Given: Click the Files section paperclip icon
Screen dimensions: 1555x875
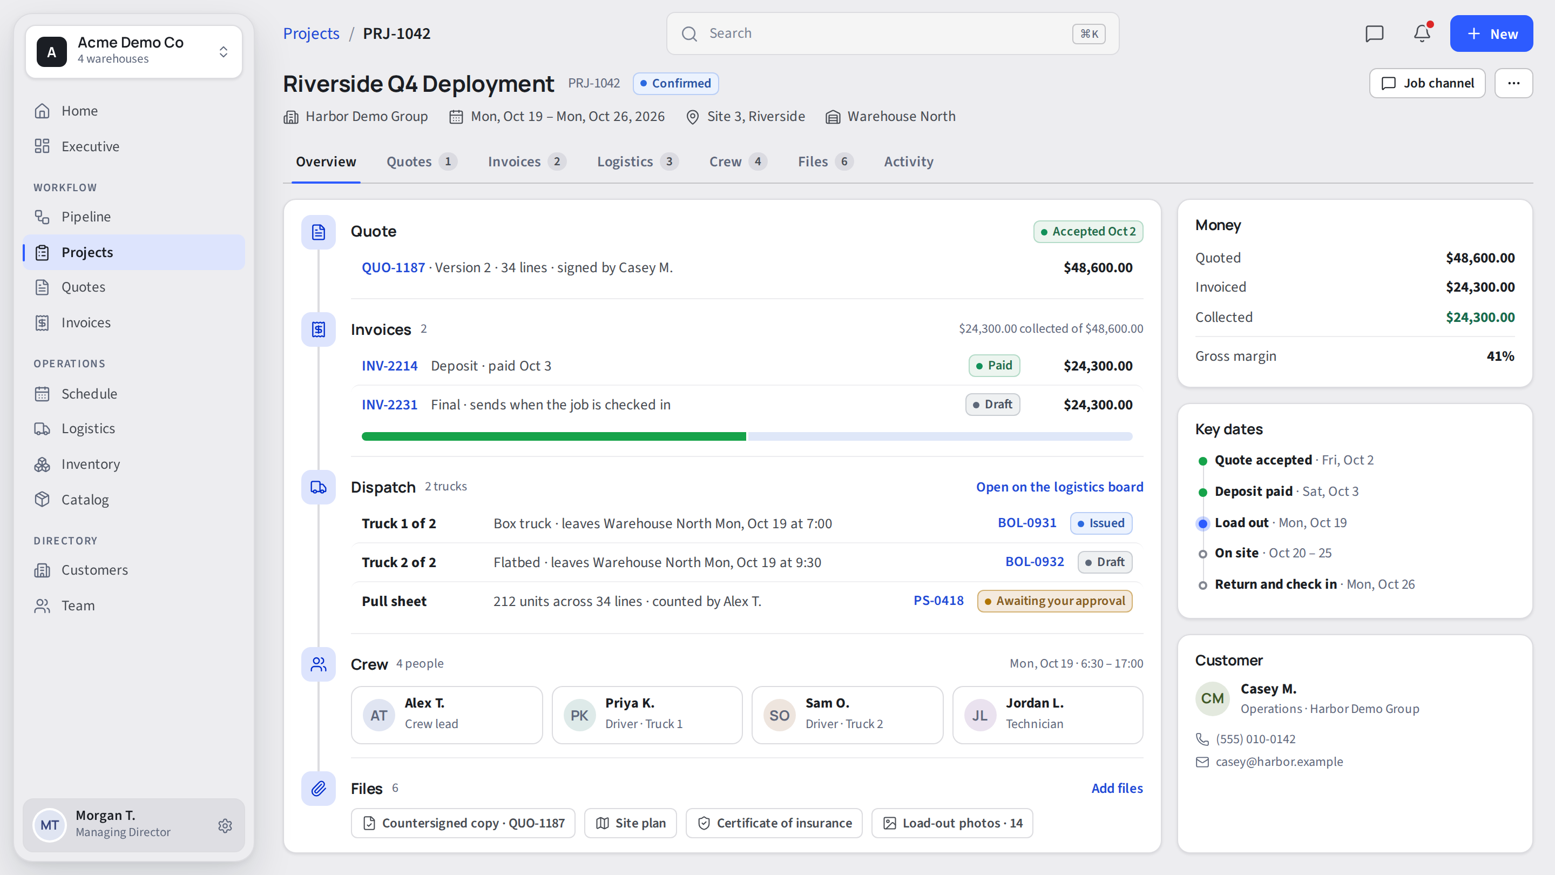Looking at the screenshot, I should (318, 788).
